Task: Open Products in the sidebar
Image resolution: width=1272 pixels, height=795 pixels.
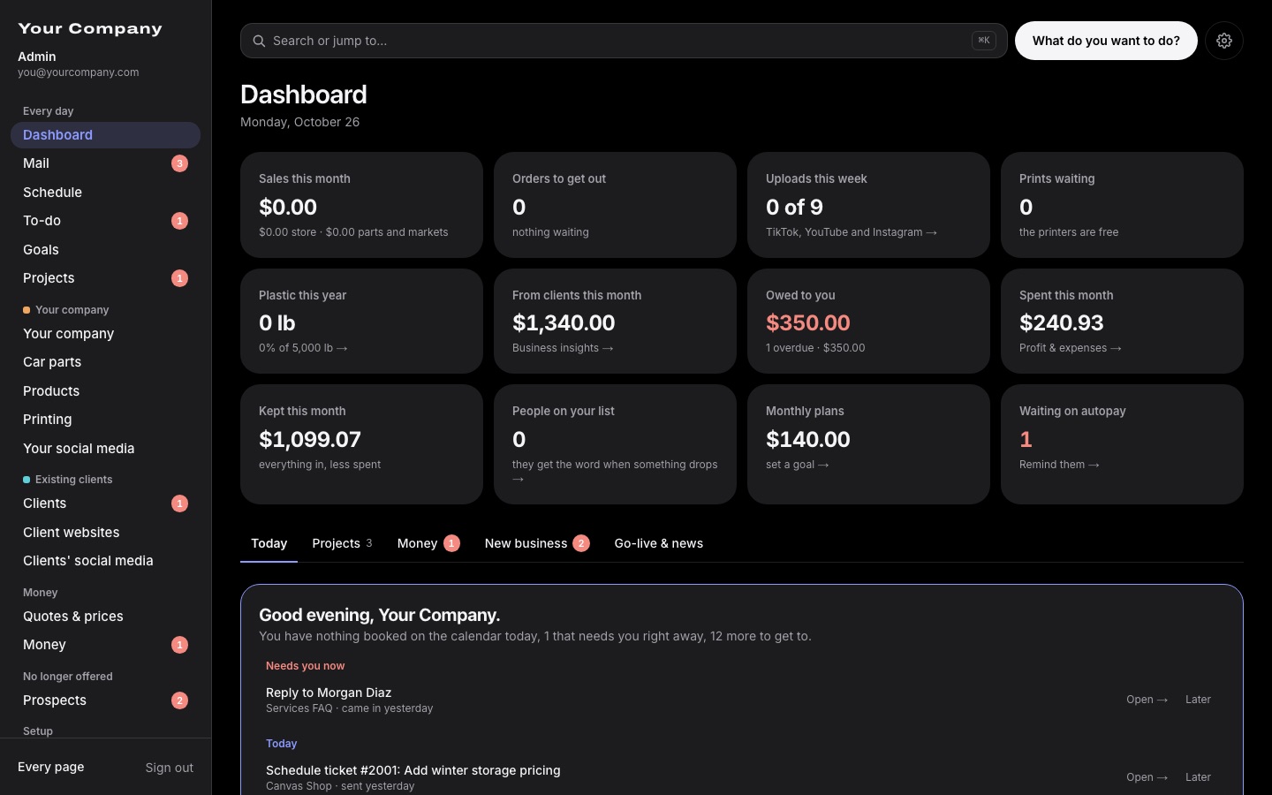Action: [105, 391]
